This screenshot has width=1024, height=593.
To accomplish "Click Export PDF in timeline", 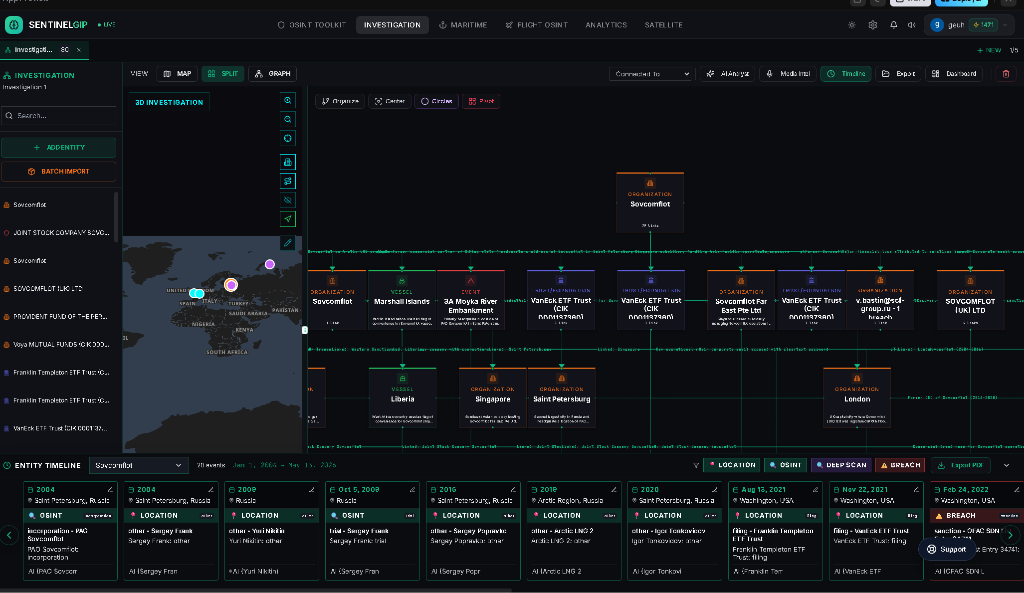I will (x=961, y=465).
